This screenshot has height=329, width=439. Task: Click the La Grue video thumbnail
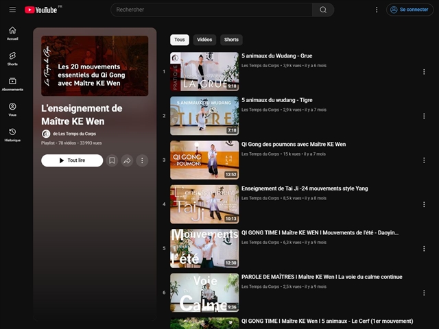click(x=204, y=71)
